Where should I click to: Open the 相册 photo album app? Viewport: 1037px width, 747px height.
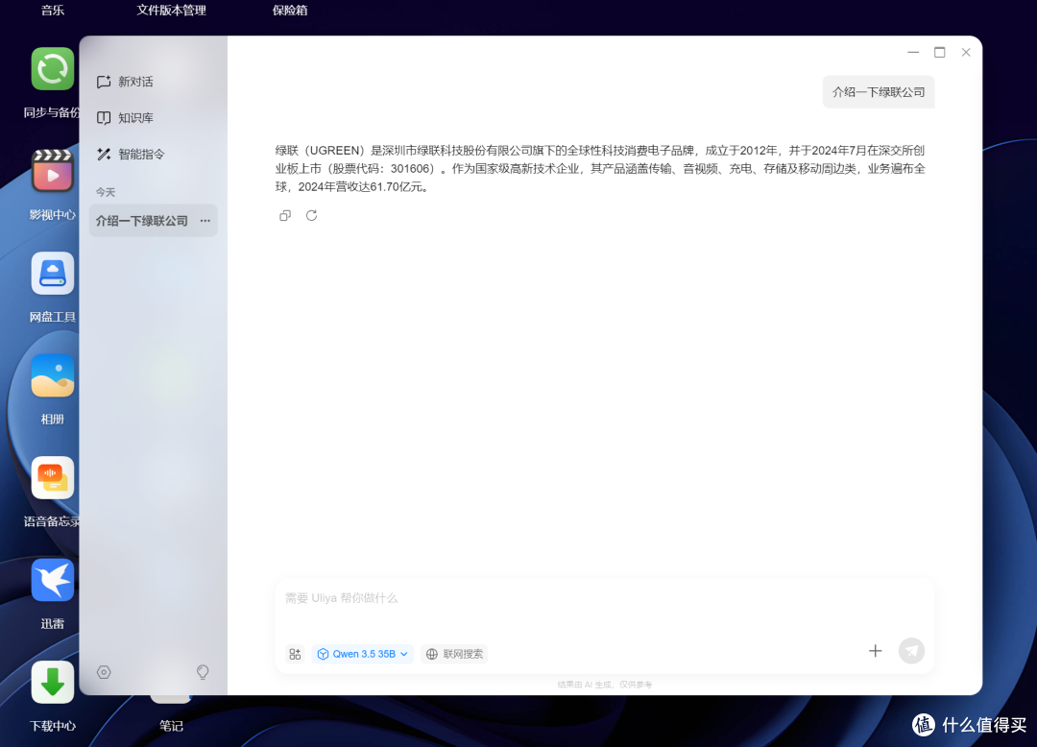52,375
